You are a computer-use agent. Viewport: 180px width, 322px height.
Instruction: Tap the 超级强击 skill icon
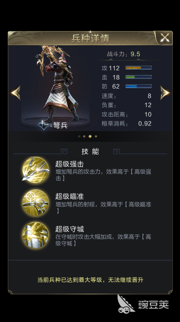pos(36,170)
